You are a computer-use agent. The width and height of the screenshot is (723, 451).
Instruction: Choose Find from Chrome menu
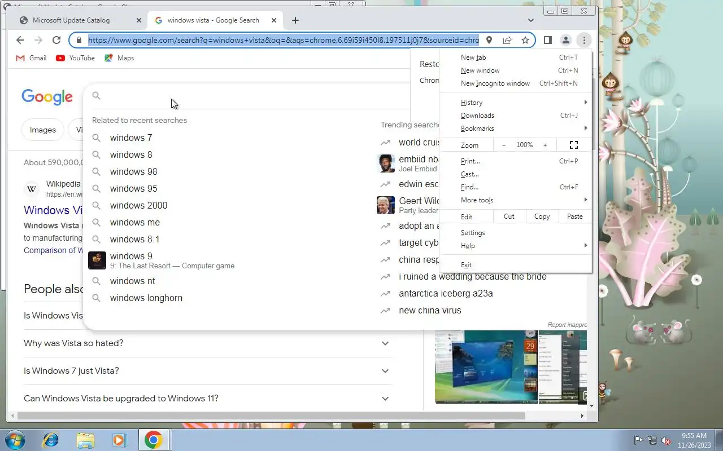(516, 187)
